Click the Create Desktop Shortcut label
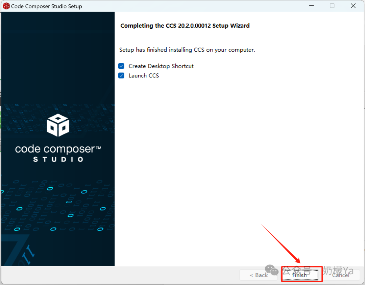 click(x=161, y=66)
